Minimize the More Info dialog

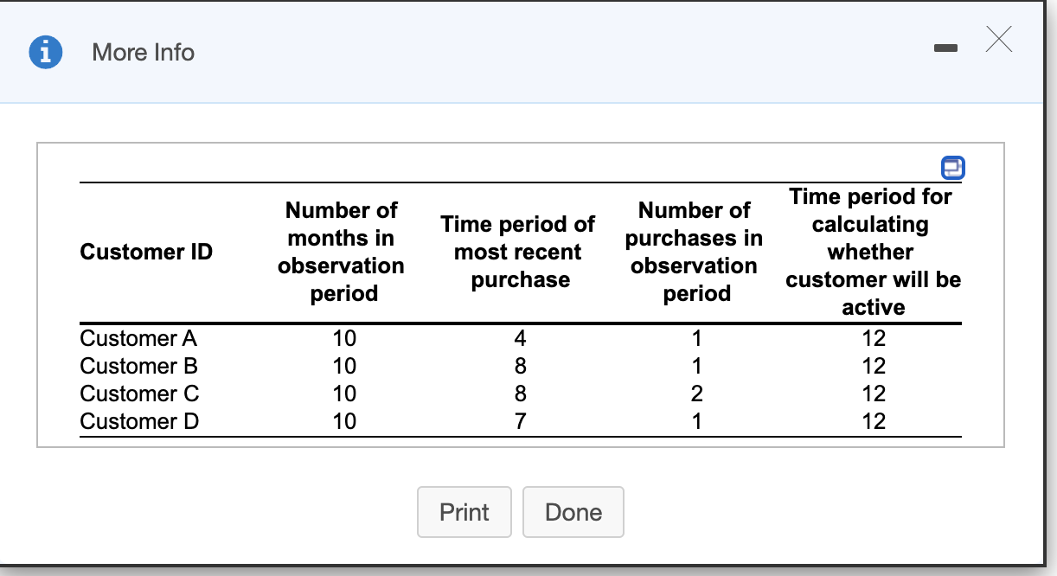point(946,49)
